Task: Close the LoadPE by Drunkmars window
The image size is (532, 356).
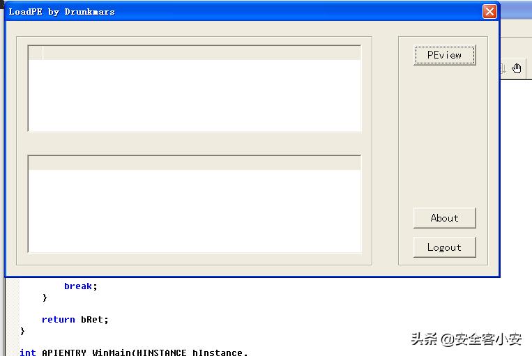Action: click(489, 12)
